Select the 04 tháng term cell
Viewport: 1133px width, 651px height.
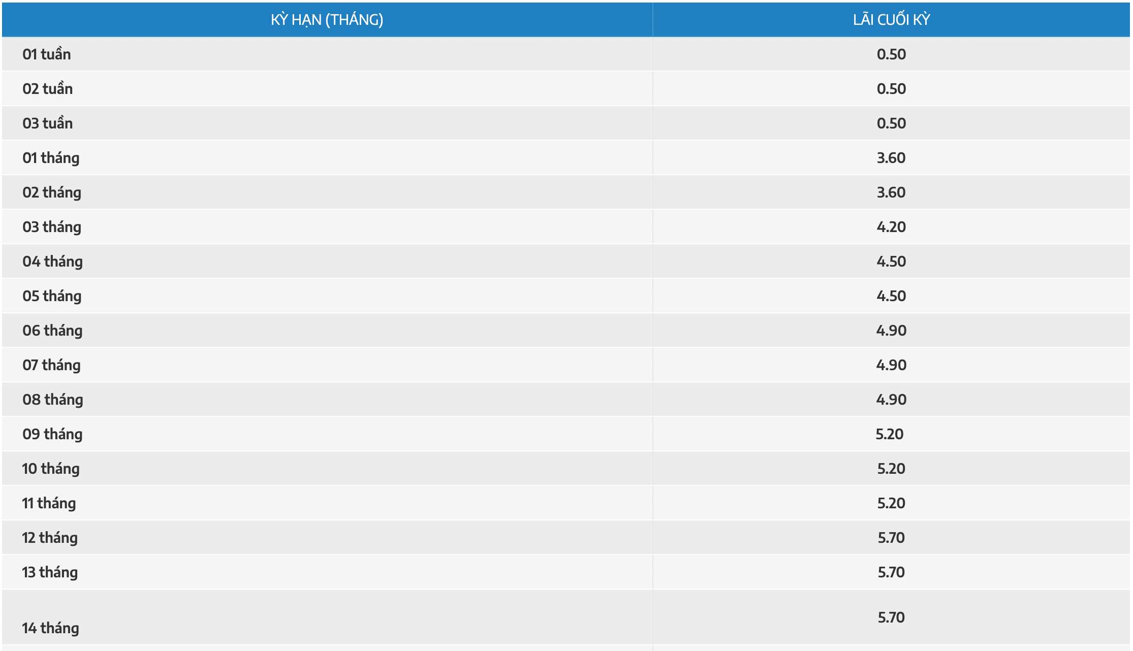[x=52, y=262]
